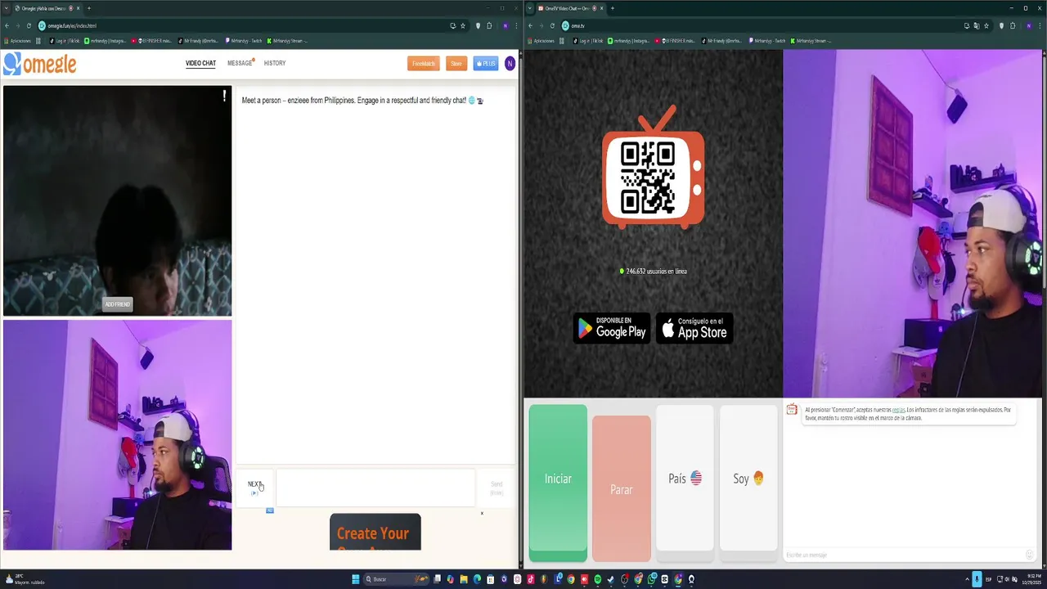Image resolution: width=1047 pixels, height=589 pixels.
Task: Open Chrome profile N in left browser toolbar
Action: [506, 25]
